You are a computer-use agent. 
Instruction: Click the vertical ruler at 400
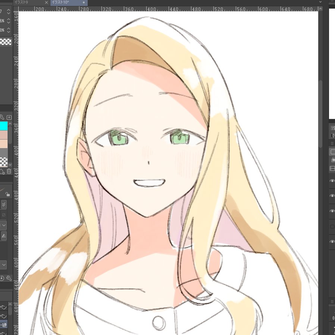click(x=16, y=151)
